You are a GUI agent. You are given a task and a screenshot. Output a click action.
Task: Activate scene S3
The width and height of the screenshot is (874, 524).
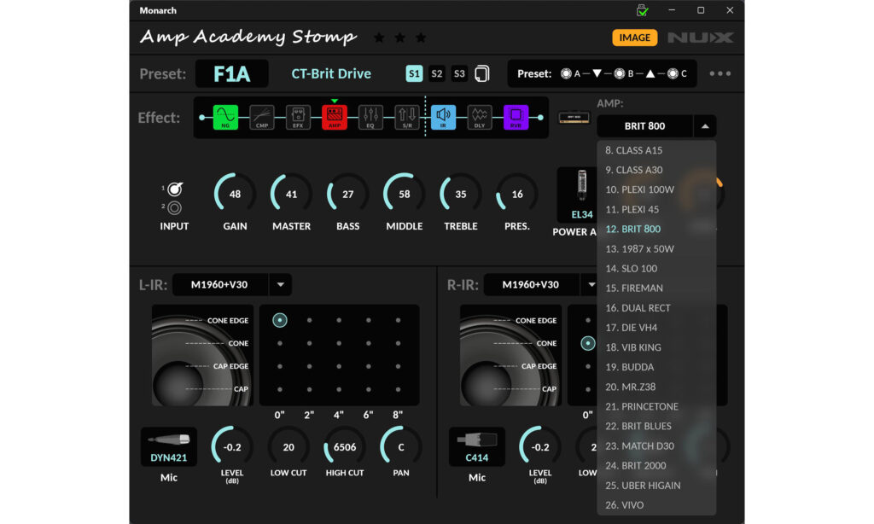(x=459, y=73)
